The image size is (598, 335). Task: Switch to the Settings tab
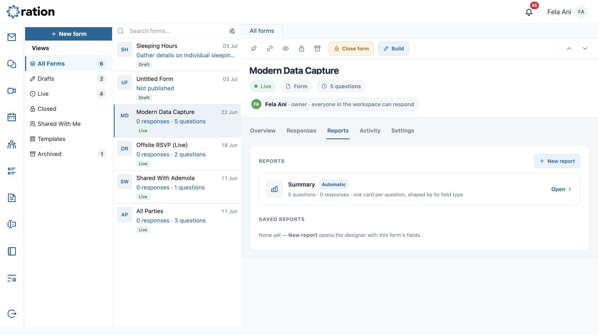[x=403, y=130]
